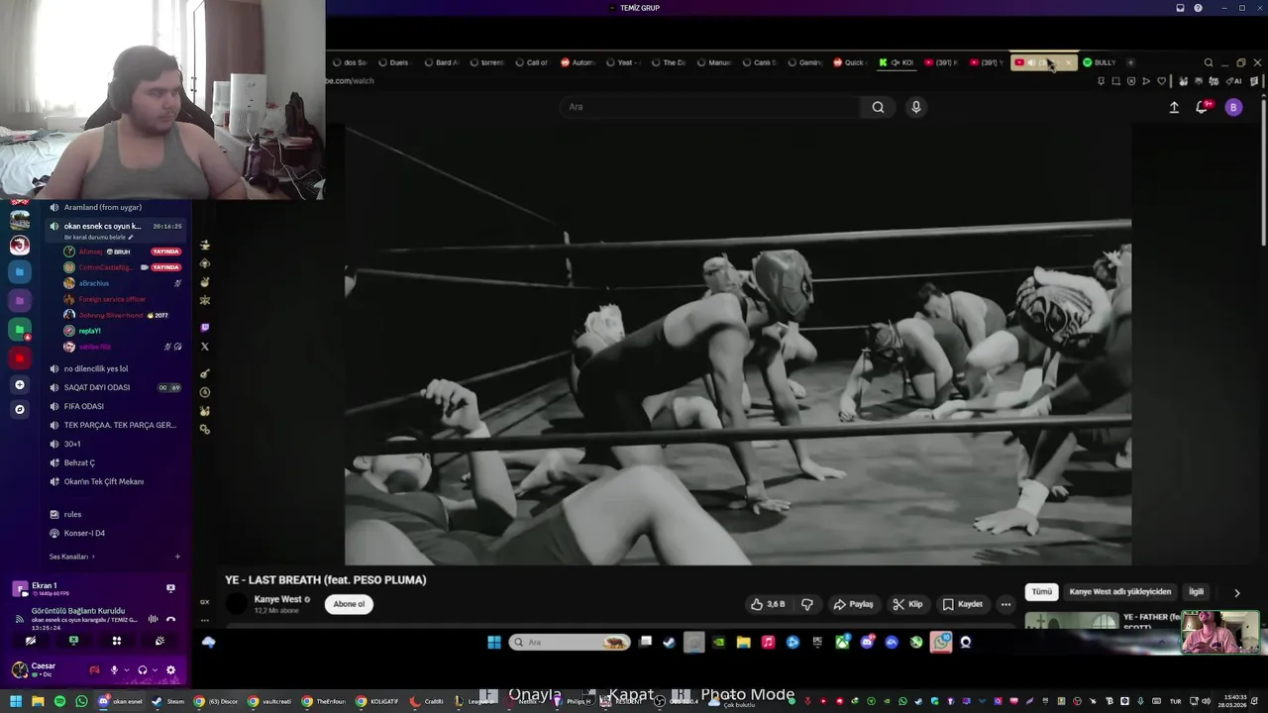Select the Tümü filter chip
Viewport: 1268px width, 713px height.
pos(1042,591)
